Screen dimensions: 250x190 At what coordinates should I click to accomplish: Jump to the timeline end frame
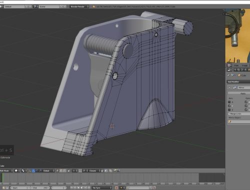[89, 187]
